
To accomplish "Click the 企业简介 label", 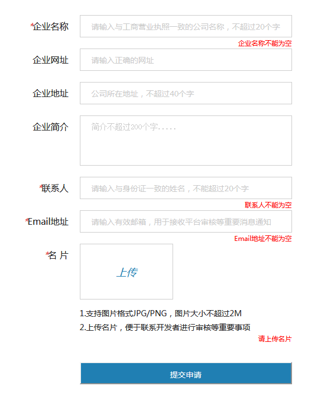I will click(50, 127).
